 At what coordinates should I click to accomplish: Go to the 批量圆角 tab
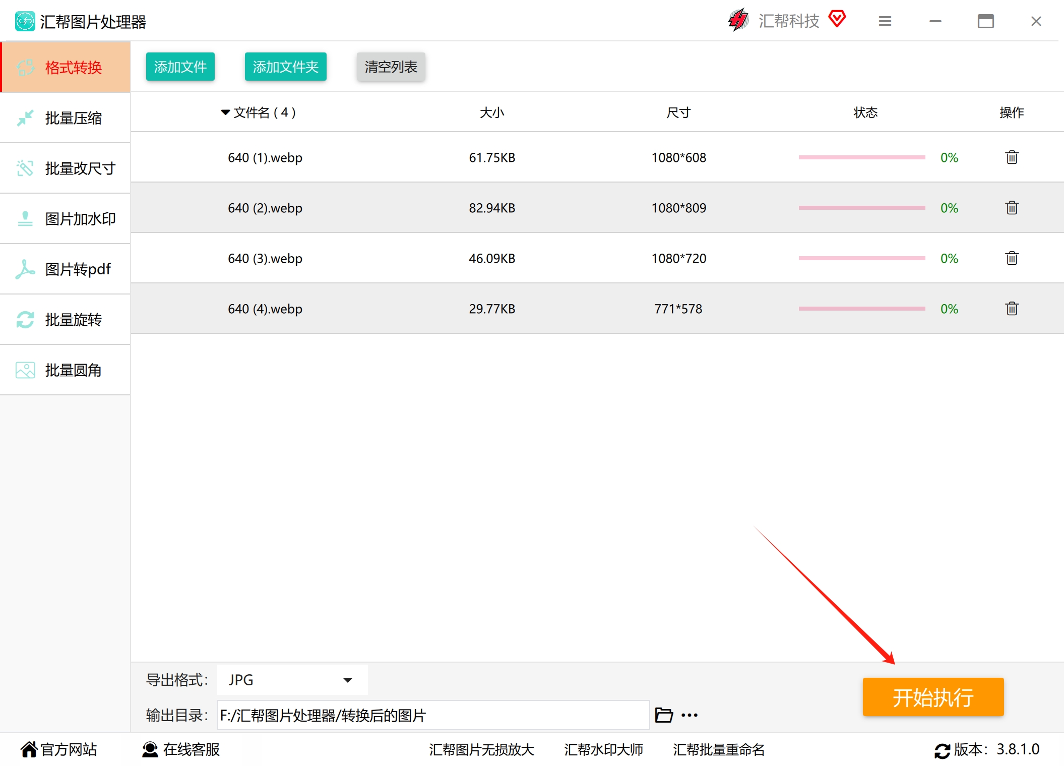pos(66,370)
